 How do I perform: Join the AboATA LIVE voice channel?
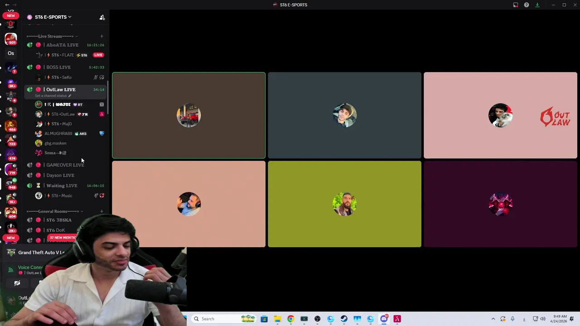coord(66,45)
